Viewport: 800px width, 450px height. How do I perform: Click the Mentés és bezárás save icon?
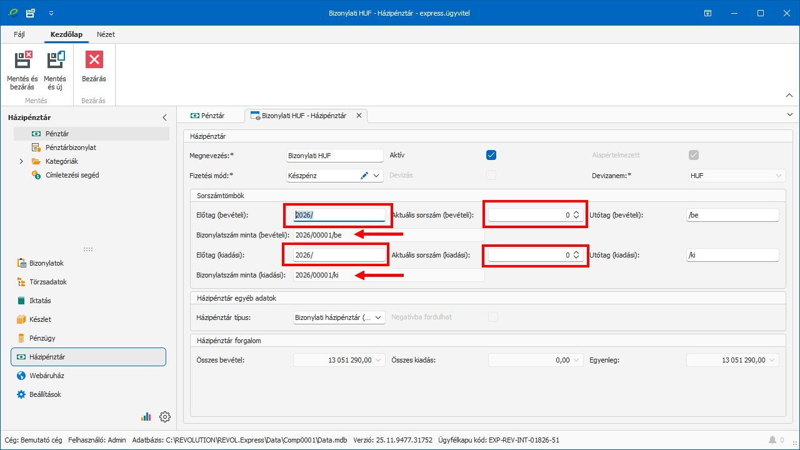(x=22, y=60)
